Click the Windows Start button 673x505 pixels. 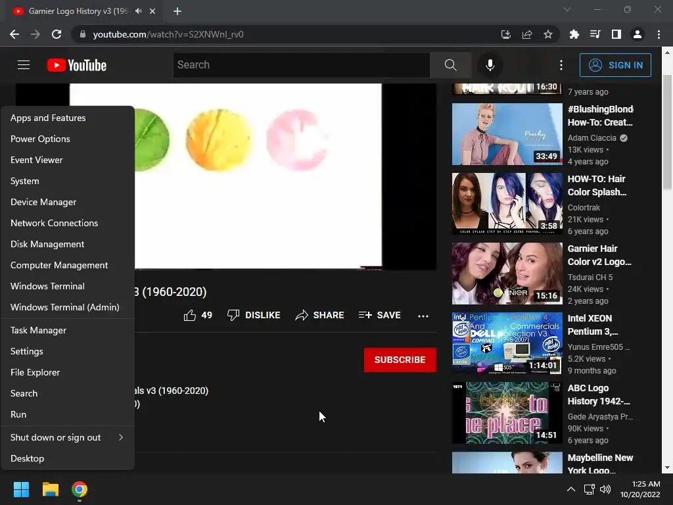[21, 489]
